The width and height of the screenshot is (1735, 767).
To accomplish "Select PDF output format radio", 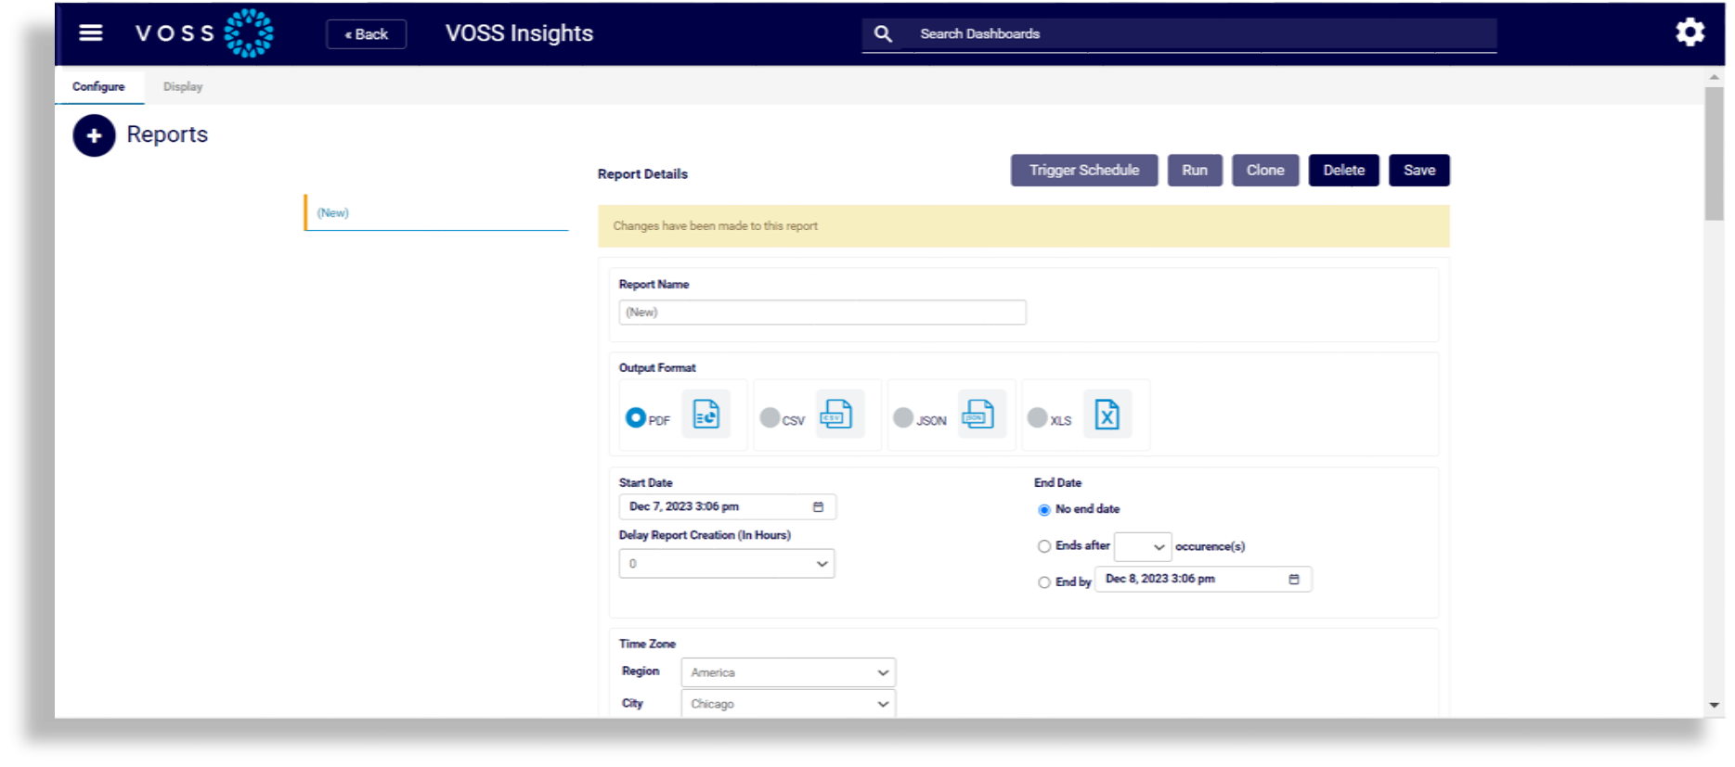I will click(x=635, y=418).
